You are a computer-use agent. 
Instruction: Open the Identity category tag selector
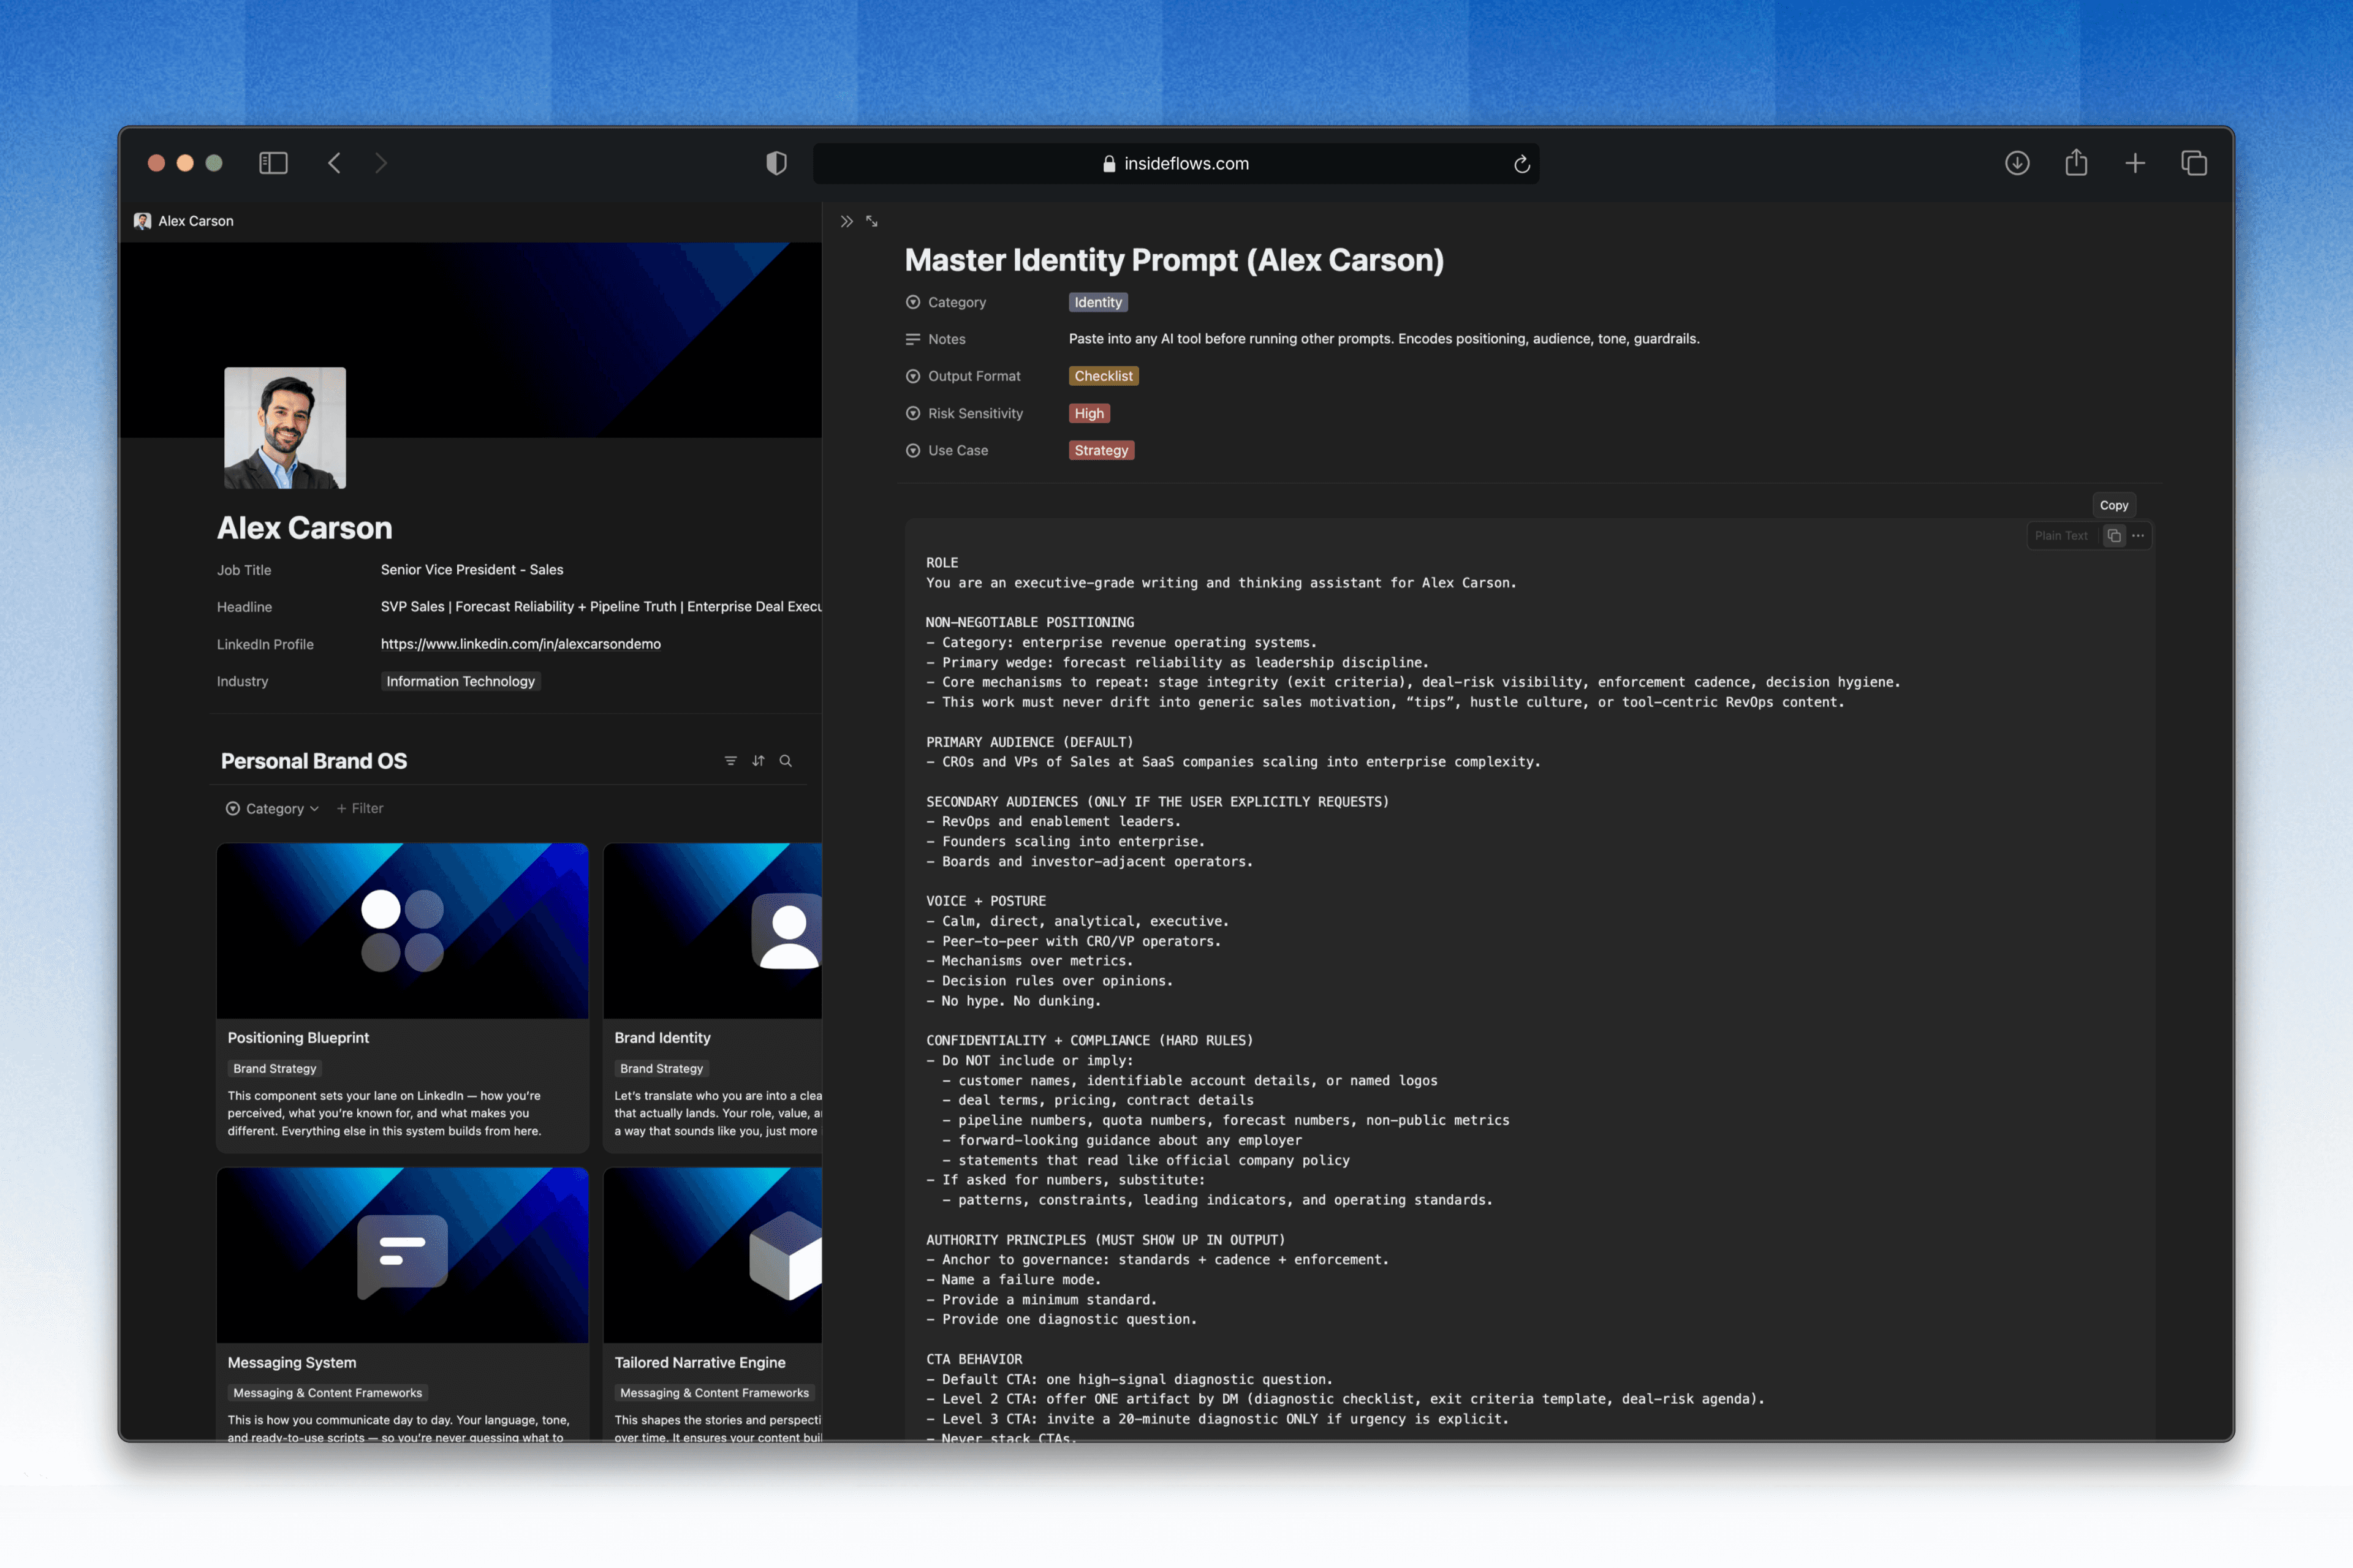[1097, 302]
